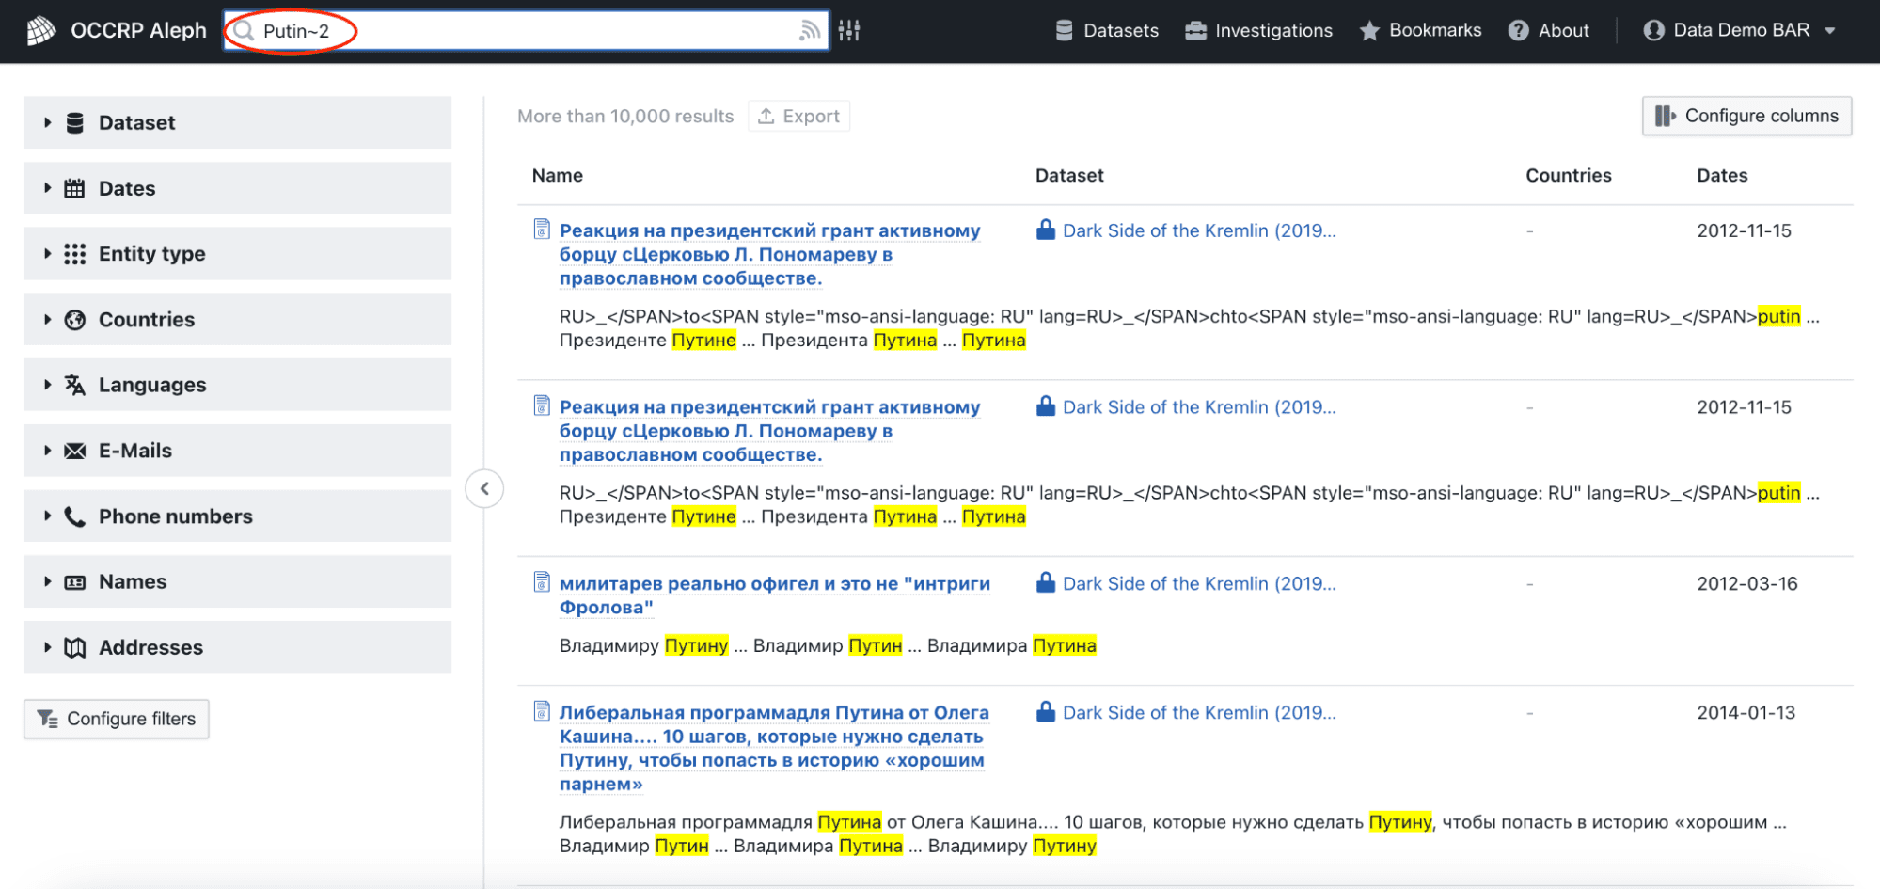Viewport: 1880px width, 889px height.
Task: Click into the Putin~2 search field
Action: click(x=527, y=31)
